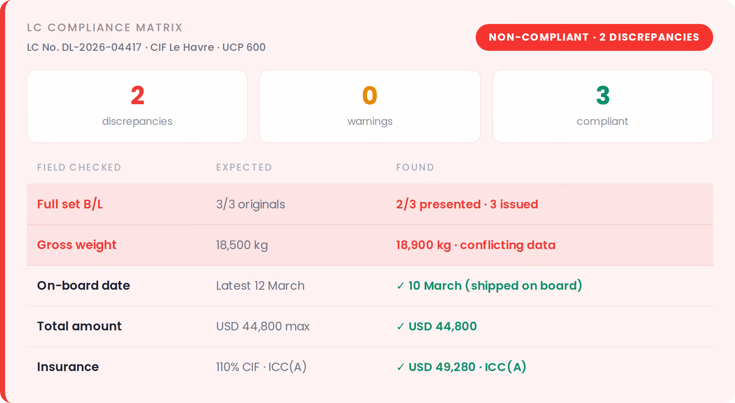This screenshot has width=735, height=403.
Task: Click the green checkmark beside 10 March
Action: 401,286
